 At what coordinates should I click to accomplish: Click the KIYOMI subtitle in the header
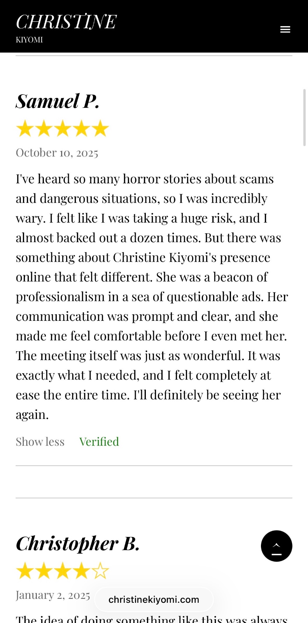pos(29,40)
